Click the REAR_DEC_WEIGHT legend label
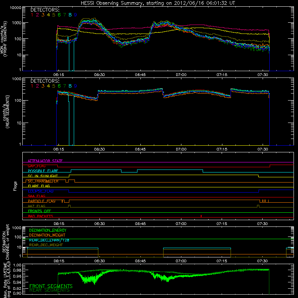 (46, 245)
